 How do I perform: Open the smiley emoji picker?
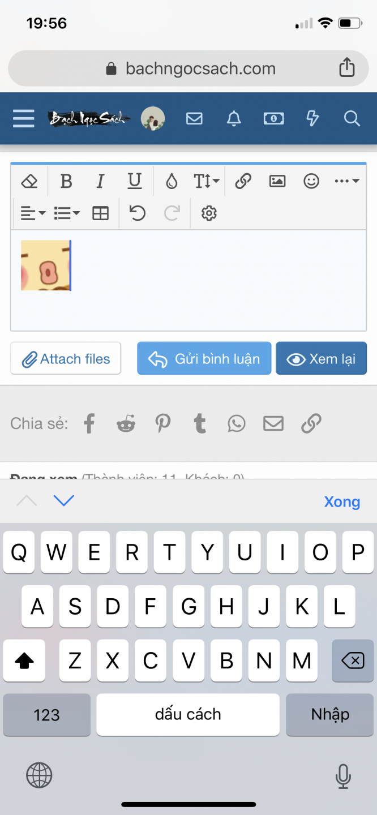[x=311, y=181]
